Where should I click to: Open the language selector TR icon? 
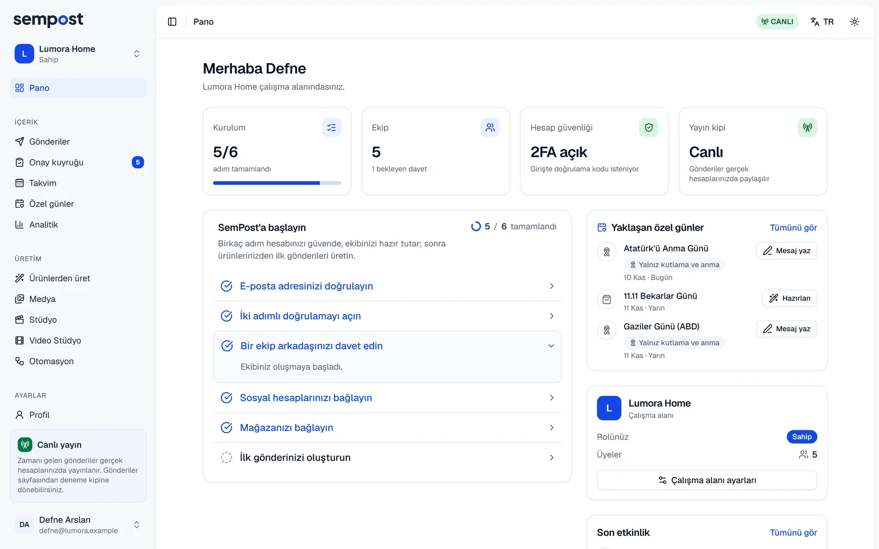(822, 21)
